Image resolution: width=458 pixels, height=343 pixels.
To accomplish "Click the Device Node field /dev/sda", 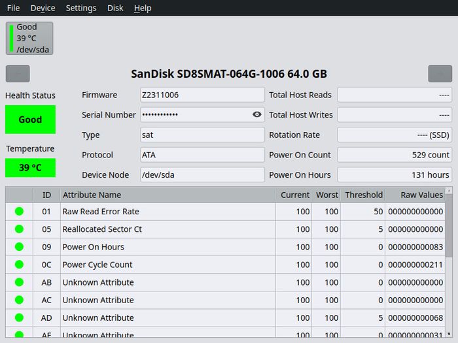I will click(x=202, y=174).
